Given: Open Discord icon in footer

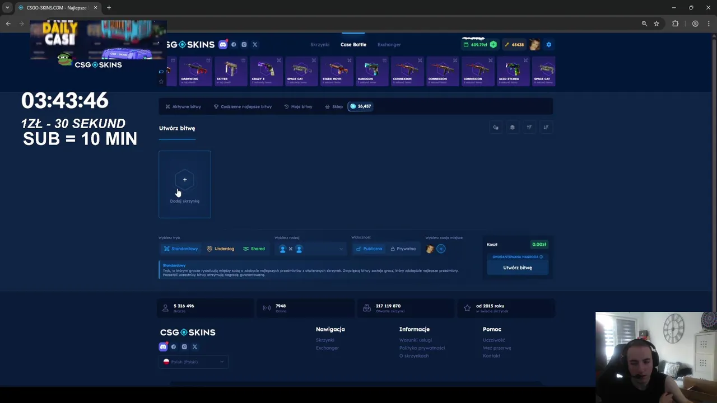Looking at the screenshot, I should coord(163,347).
